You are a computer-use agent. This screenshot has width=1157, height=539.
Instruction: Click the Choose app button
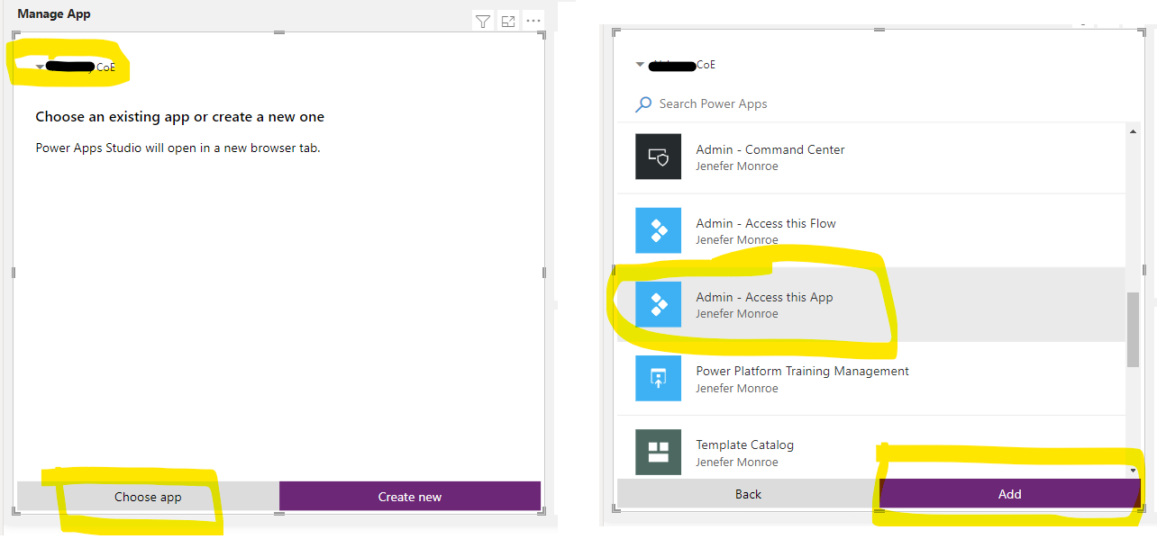tap(148, 496)
